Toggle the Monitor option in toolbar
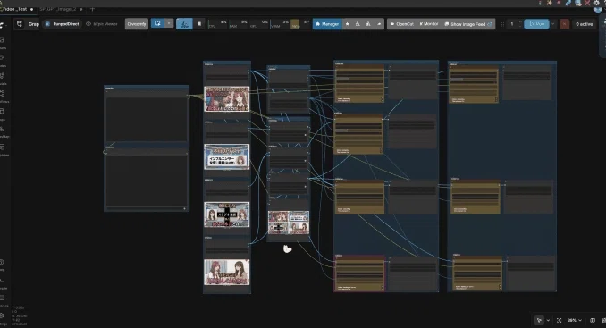The height and width of the screenshot is (328, 606). [x=428, y=24]
